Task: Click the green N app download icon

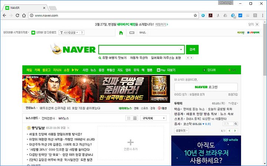Action: 33,32
